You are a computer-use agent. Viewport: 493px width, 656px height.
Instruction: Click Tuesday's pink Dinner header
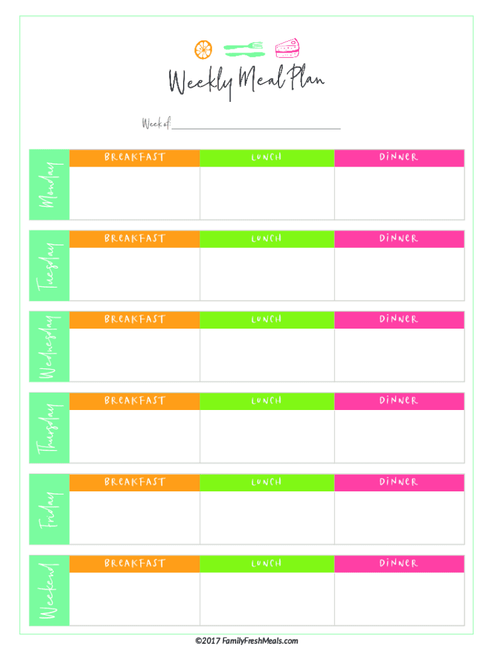pos(399,239)
